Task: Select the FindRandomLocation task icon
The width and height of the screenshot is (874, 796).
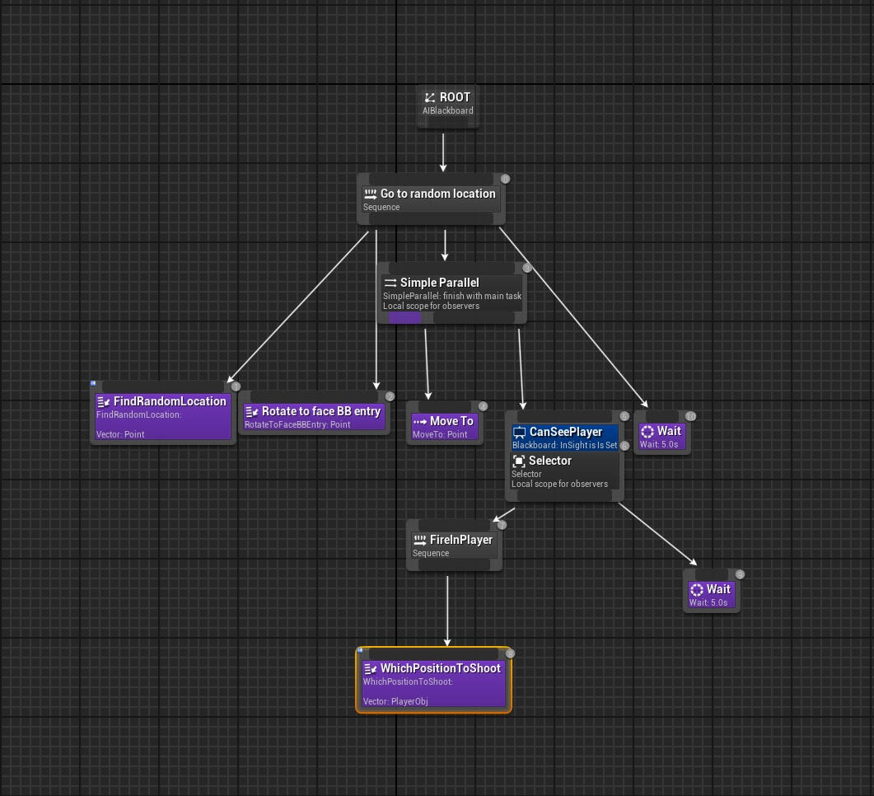Action: 104,402
